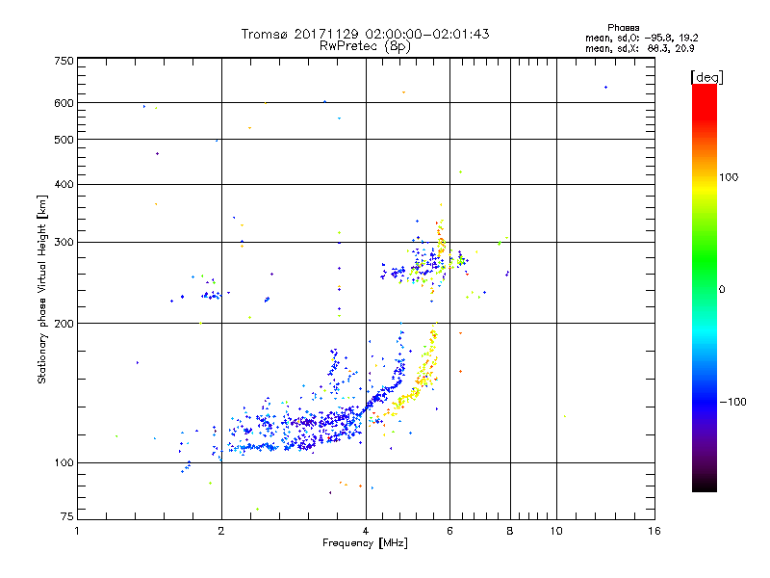Click the height axis tick "400"
The width and height of the screenshot is (770, 578).
(x=64, y=184)
